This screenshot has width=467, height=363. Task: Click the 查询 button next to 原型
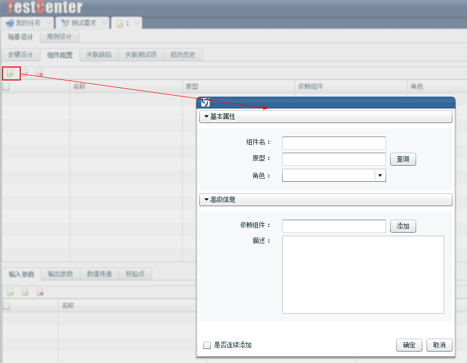pyautogui.click(x=403, y=159)
